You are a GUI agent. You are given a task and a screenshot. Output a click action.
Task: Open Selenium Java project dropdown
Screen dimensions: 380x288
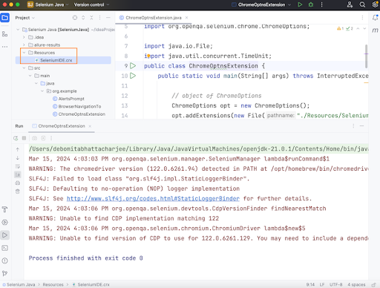point(47,4)
